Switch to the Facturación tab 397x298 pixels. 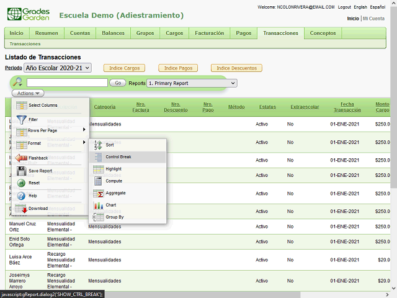tap(209, 33)
